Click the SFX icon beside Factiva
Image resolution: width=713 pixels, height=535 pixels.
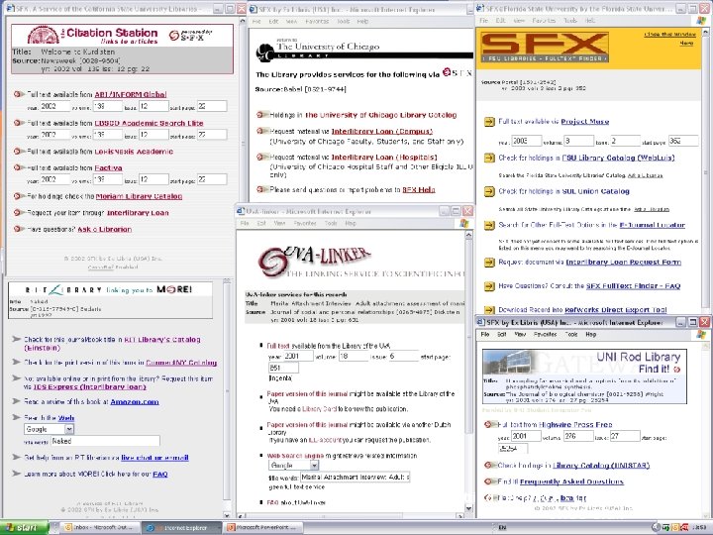(x=19, y=167)
